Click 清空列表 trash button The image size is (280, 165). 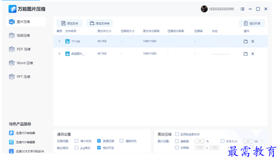pos(252,23)
